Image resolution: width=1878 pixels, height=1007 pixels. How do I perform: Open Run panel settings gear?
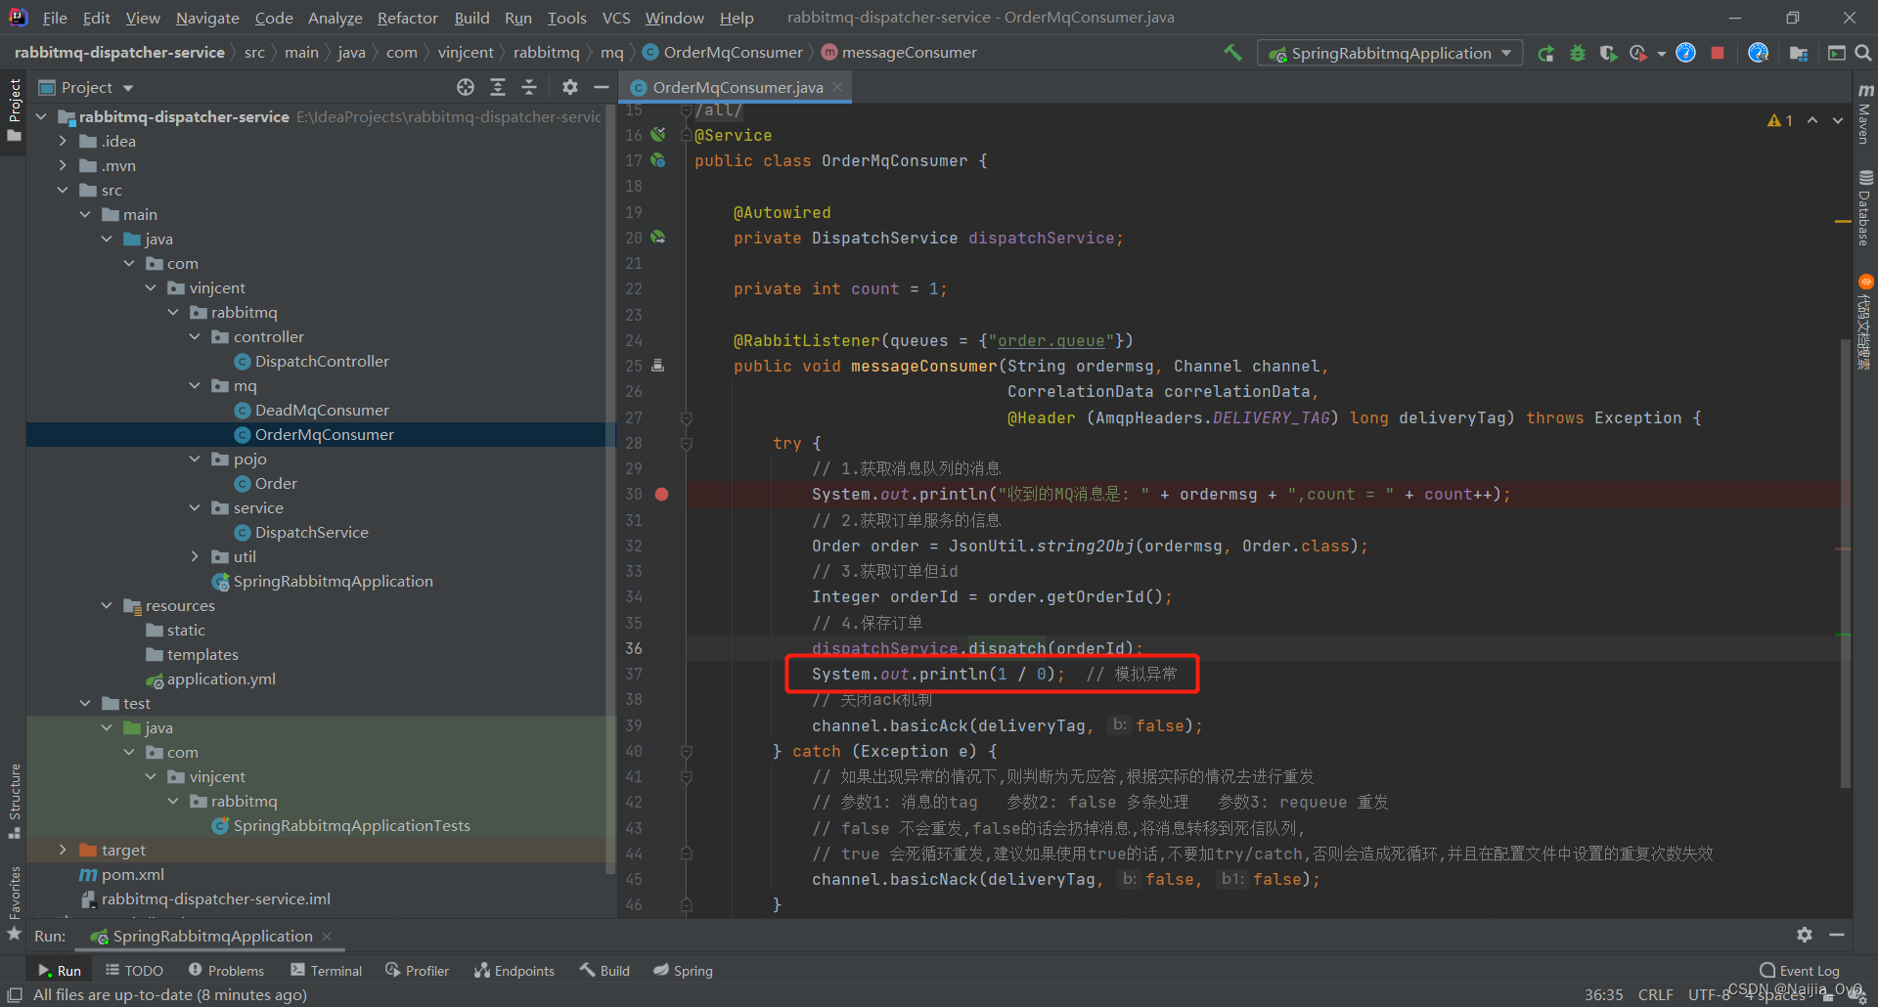click(x=1805, y=935)
